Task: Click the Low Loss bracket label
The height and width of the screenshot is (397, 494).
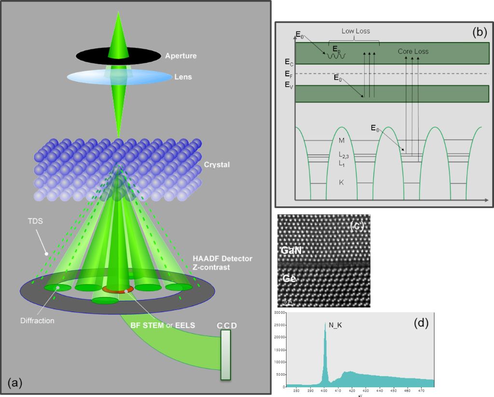Action: [x=356, y=31]
